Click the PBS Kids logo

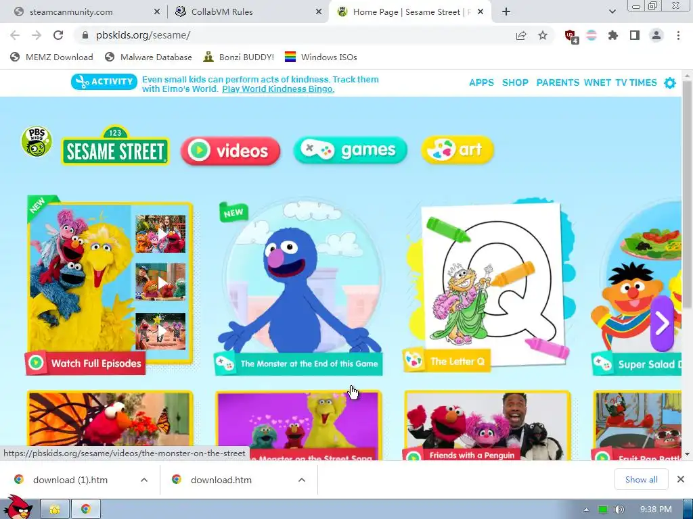[x=37, y=141]
